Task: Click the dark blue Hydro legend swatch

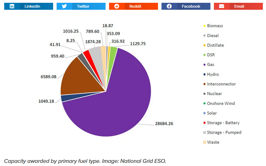Action: click(204, 75)
